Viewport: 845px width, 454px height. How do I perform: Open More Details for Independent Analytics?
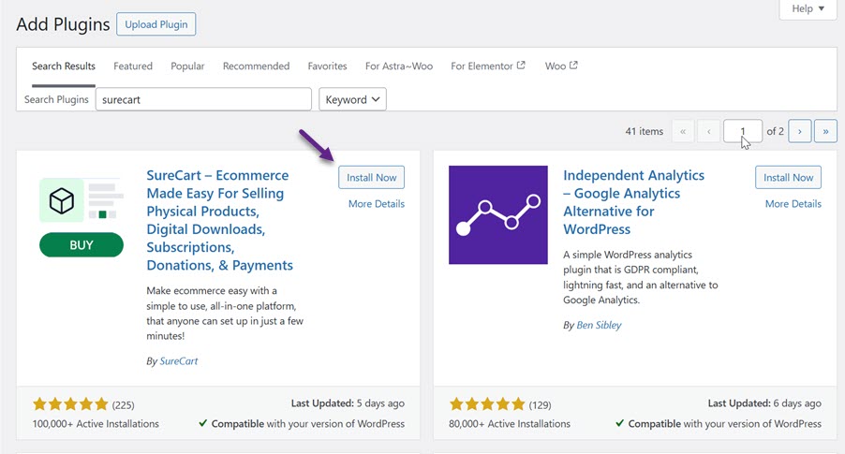[x=793, y=203]
